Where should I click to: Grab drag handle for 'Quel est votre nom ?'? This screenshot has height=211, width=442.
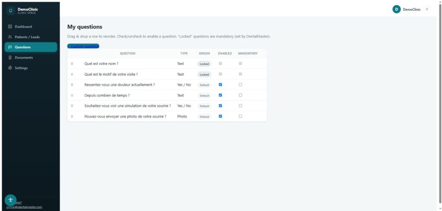click(72, 64)
